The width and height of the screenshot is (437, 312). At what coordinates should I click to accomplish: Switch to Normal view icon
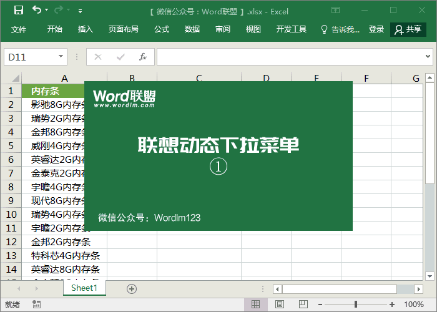point(255,305)
